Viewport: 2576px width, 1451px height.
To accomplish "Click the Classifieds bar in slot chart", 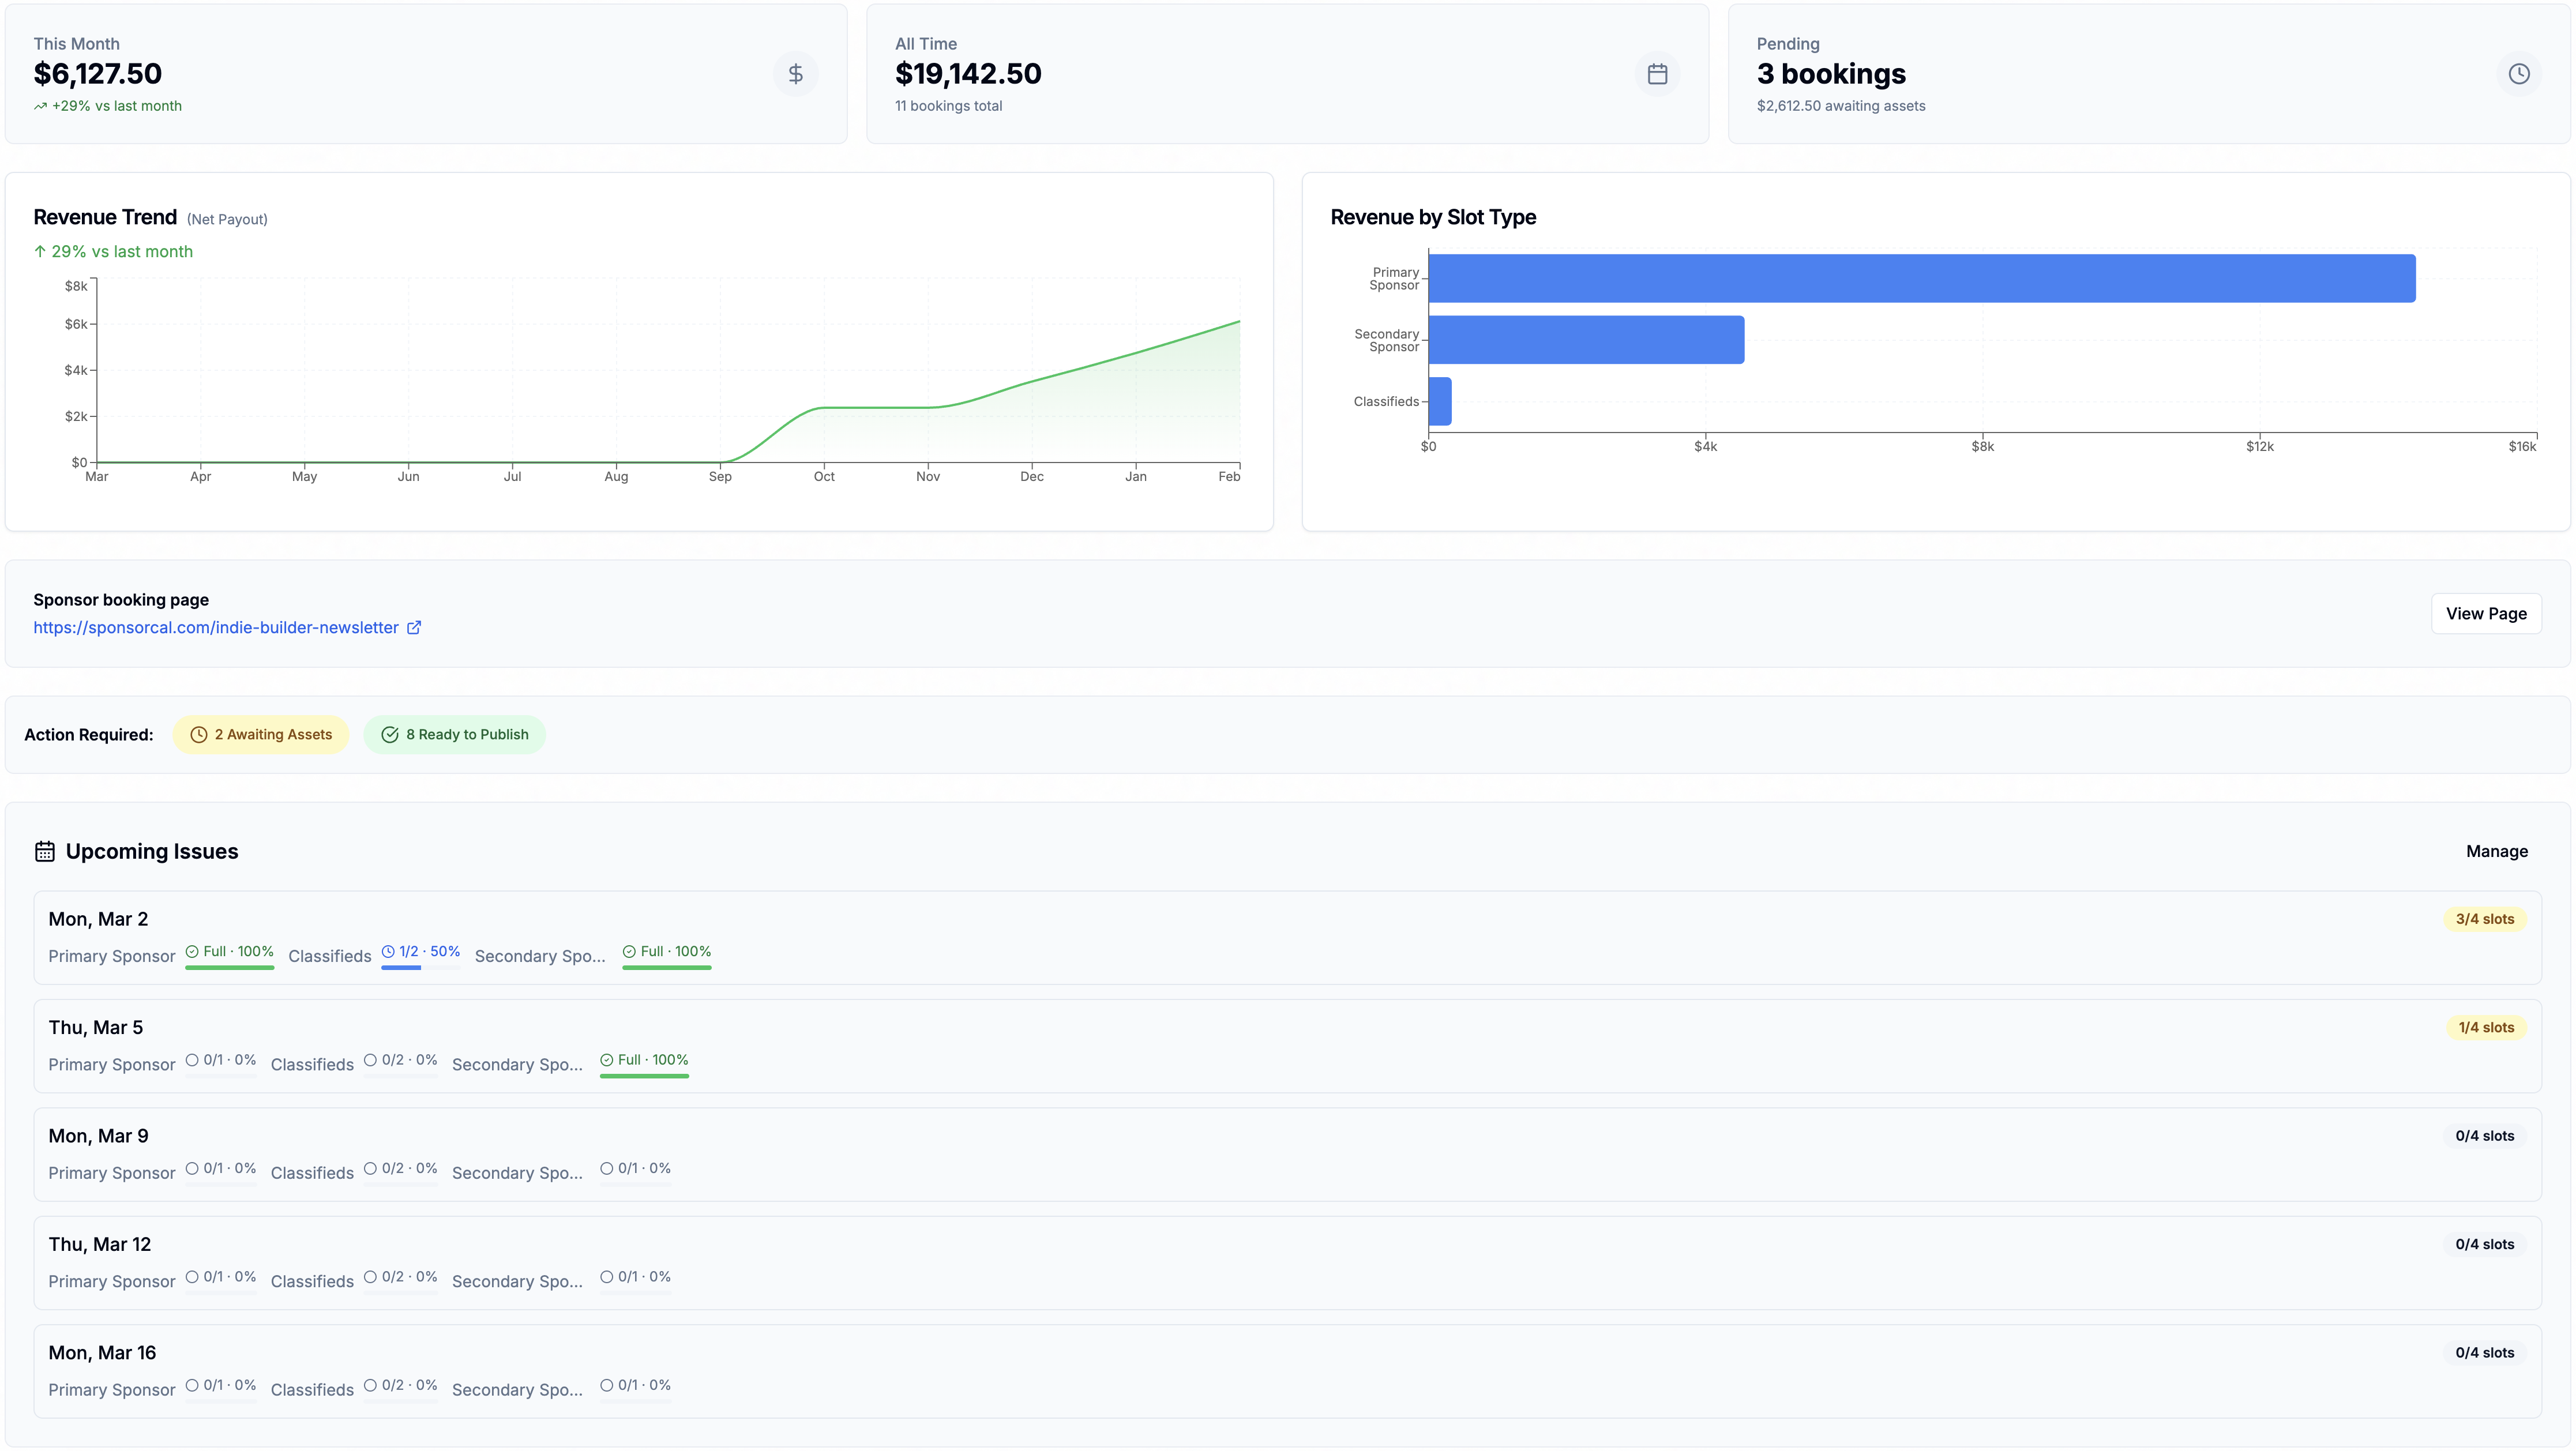I will [x=1440, y=401].
